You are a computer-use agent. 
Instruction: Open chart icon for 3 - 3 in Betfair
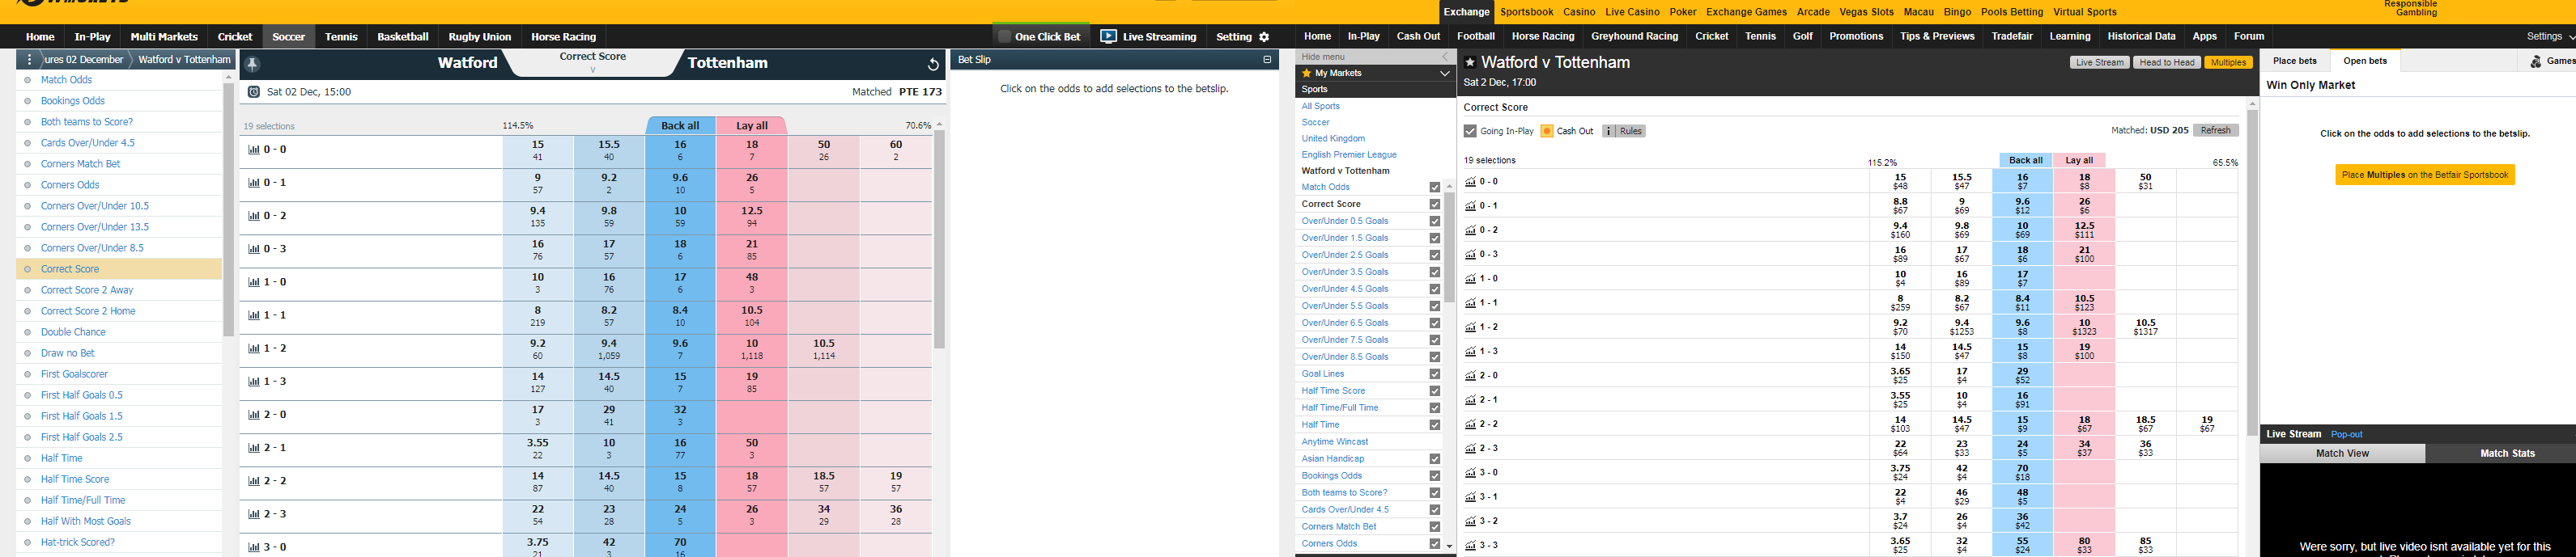[1470, 546]
